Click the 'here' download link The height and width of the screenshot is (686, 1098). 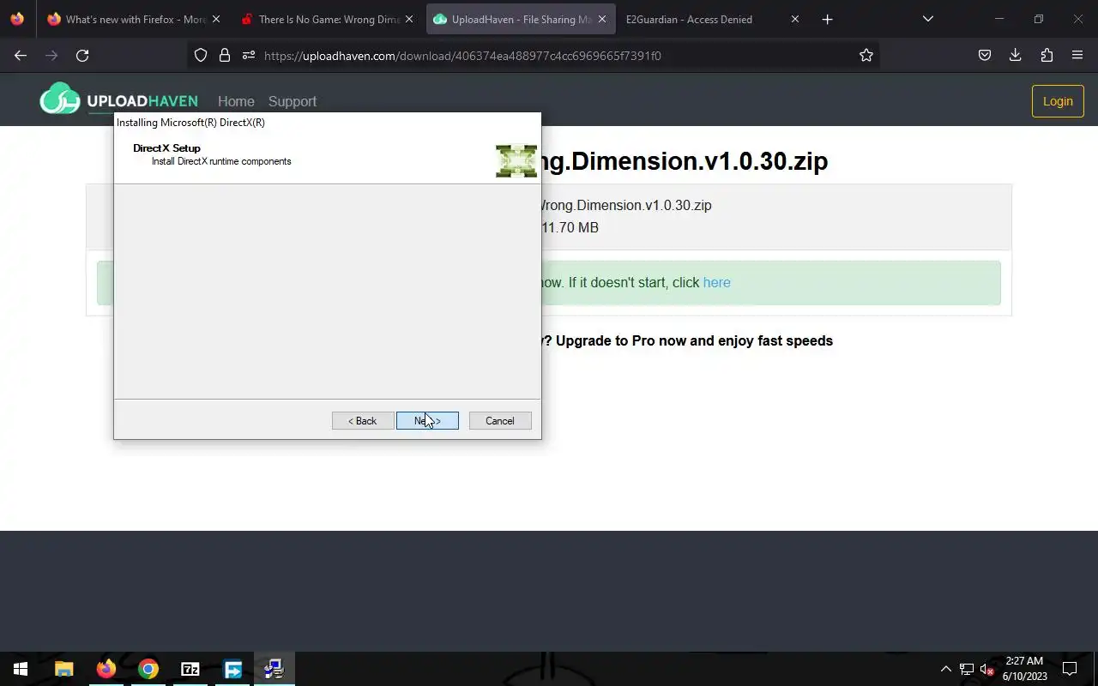717,283
